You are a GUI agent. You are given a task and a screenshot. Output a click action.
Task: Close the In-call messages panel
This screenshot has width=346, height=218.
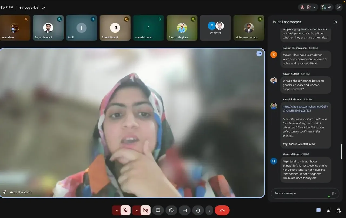tap(336, 22)
